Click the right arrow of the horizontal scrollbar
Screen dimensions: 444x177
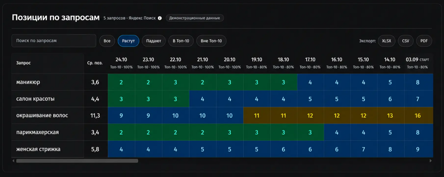(431, 161)
